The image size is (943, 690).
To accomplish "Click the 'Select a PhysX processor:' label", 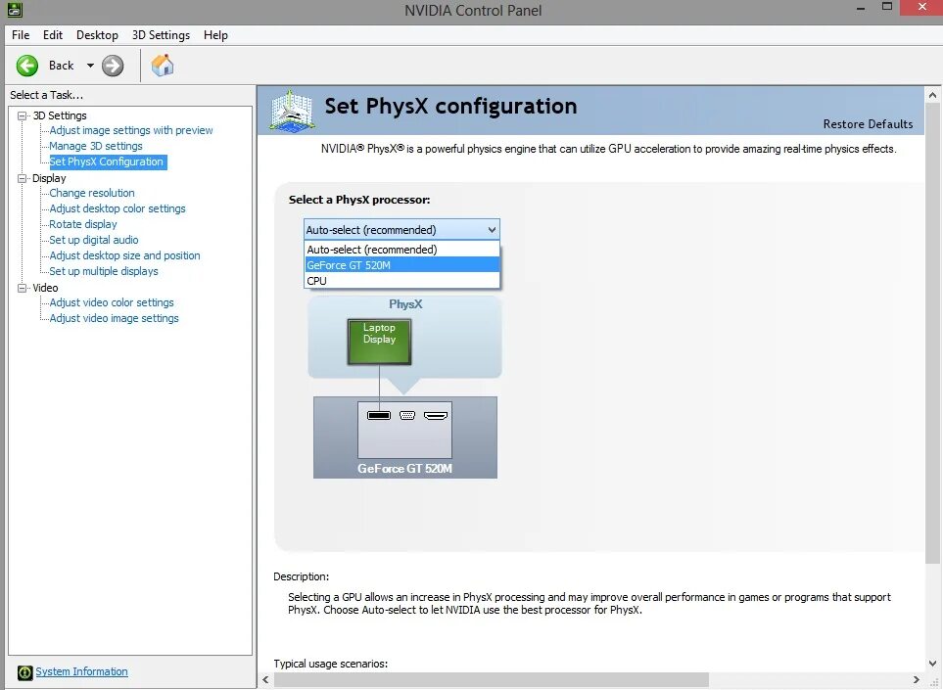I will coord(359,200).
